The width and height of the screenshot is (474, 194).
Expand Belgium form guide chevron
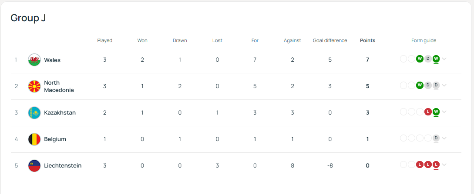tap(444, 138)
